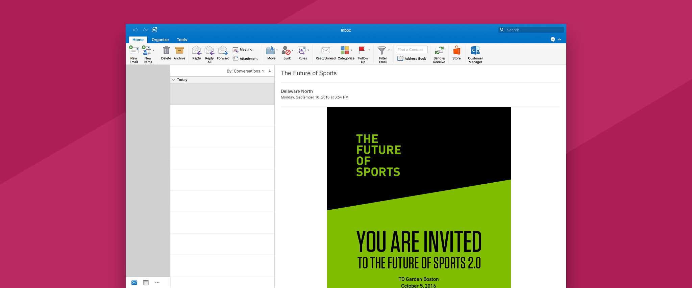The image size is (692, 288).
Task: Click the Move folder icon
Action: (x=270, y=51)
